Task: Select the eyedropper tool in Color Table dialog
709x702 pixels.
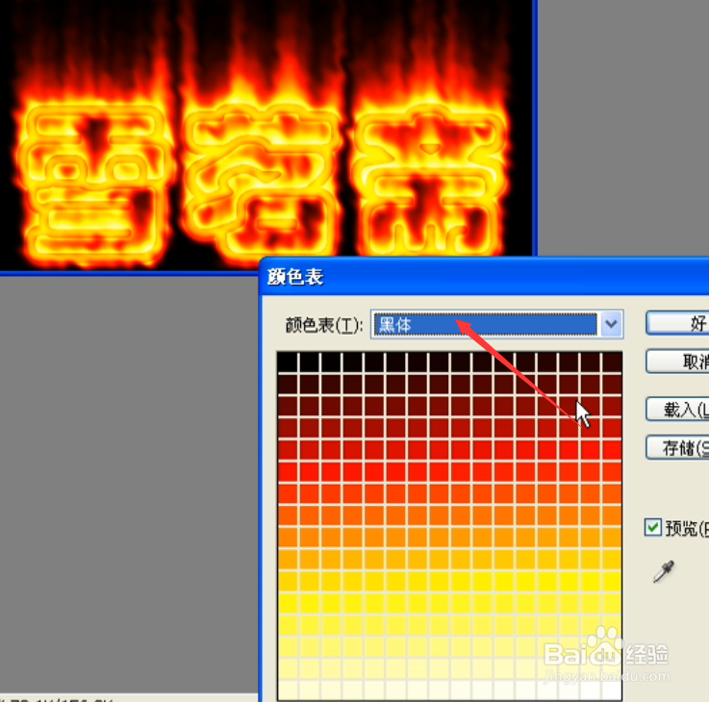Action: [x=664, y=571]
